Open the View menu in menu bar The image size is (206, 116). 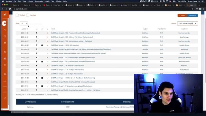24,1
